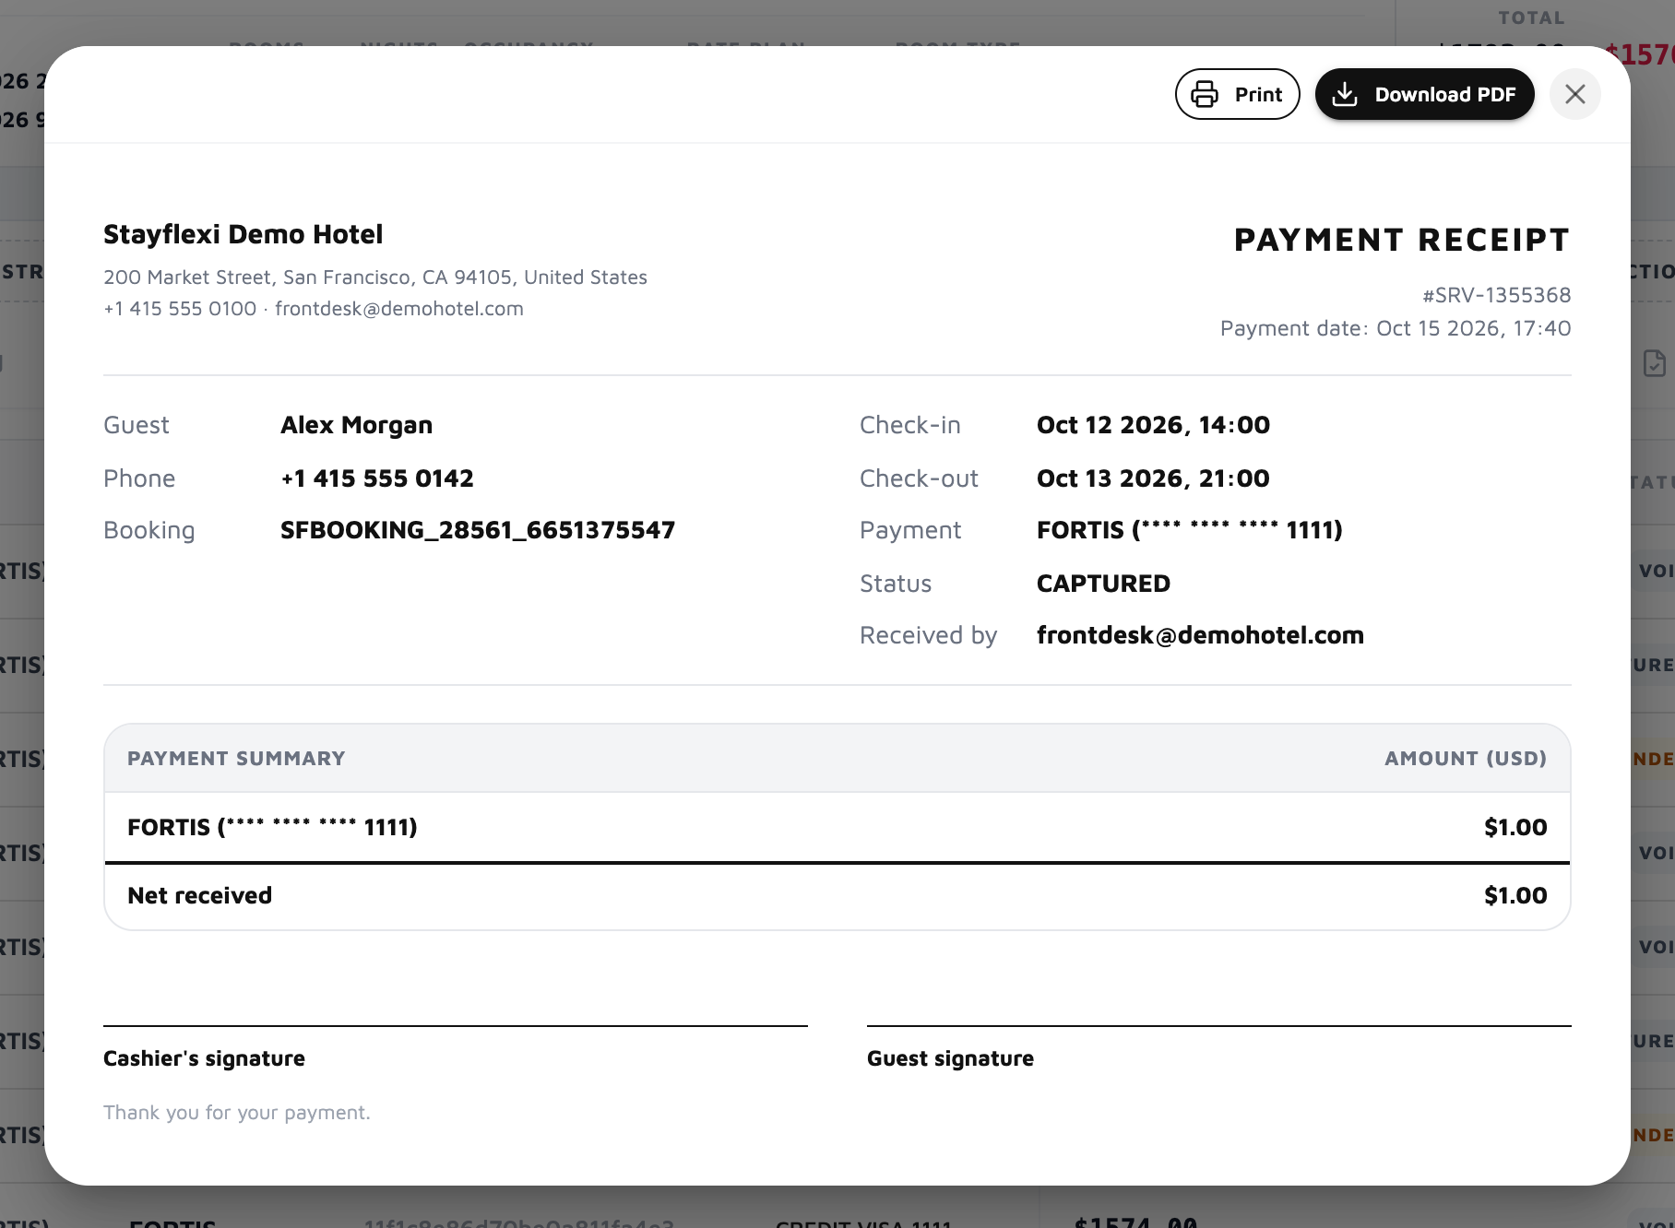This screenshot has height=1228, width=1675.
Task: Click the Net received $1.00 amount
Action: click(x=1515, y=895)
